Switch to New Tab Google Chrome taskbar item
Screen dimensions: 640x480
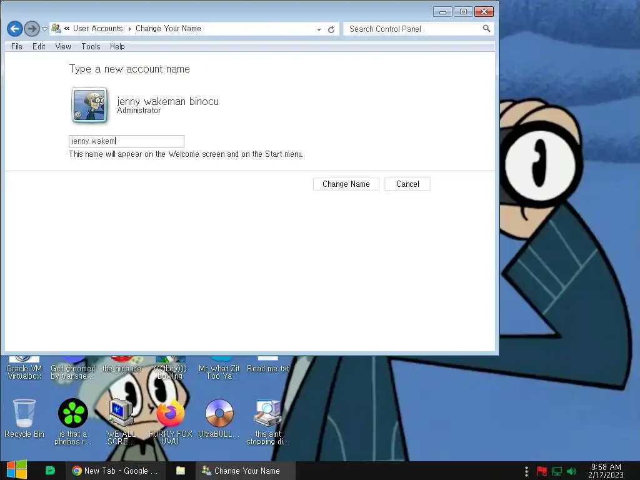115,471
